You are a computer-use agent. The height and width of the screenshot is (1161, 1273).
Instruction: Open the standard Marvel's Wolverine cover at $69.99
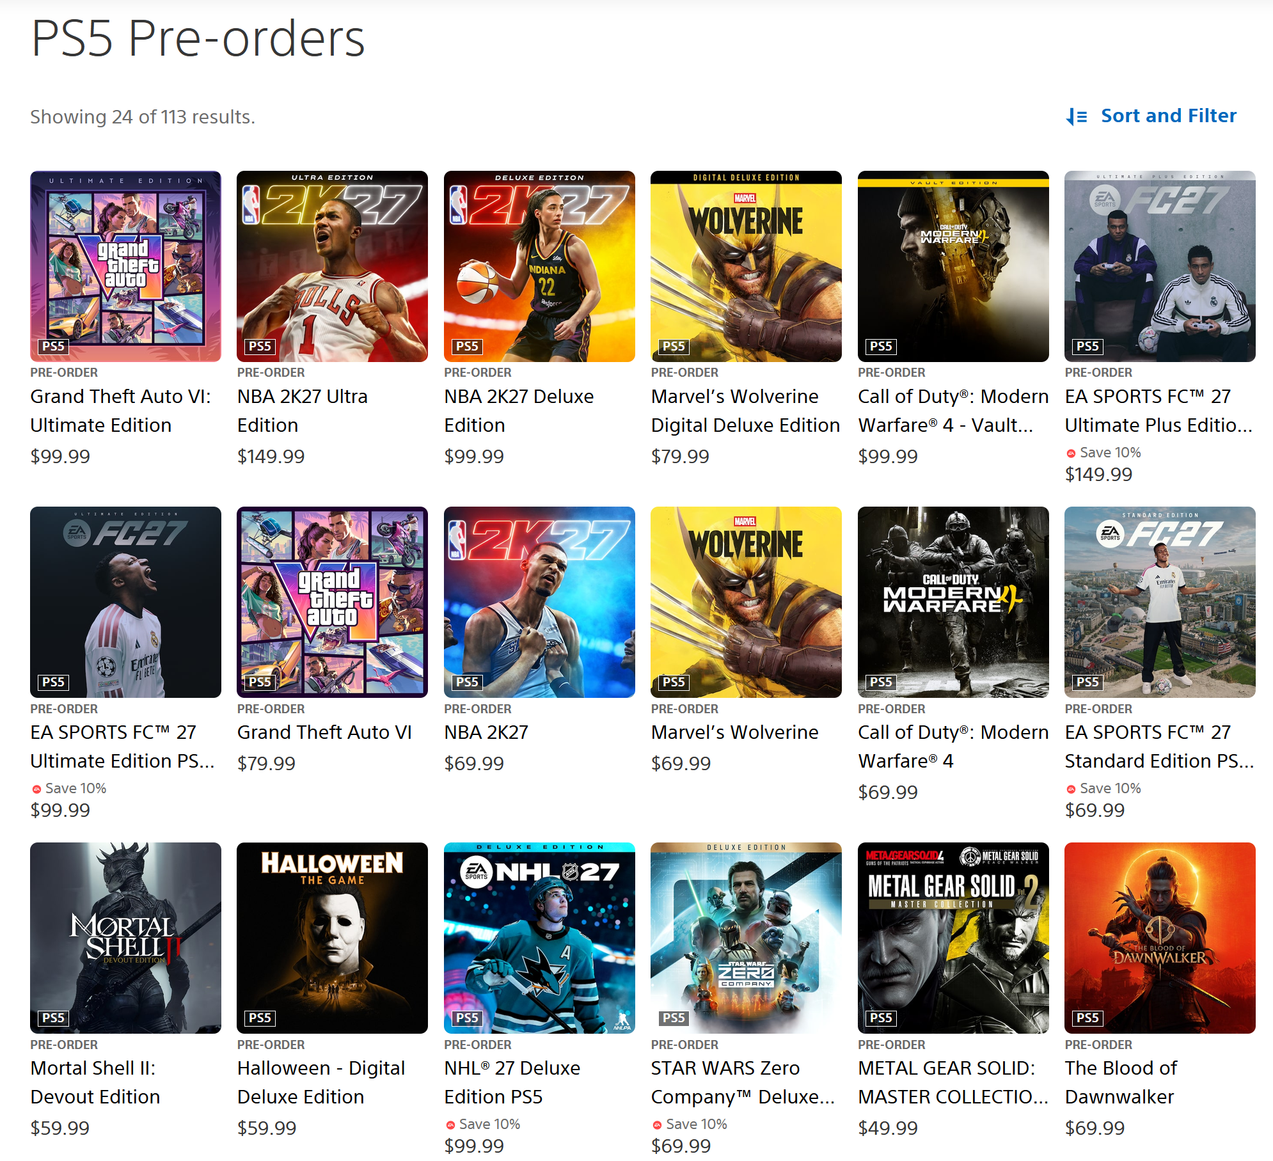click(x=746, y=602)
